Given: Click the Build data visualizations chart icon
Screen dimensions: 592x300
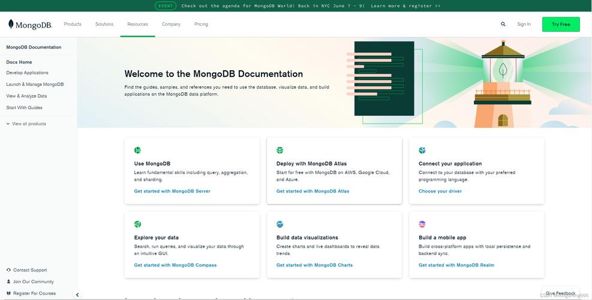Looking at the screenshot, I should tap(280, 224).
